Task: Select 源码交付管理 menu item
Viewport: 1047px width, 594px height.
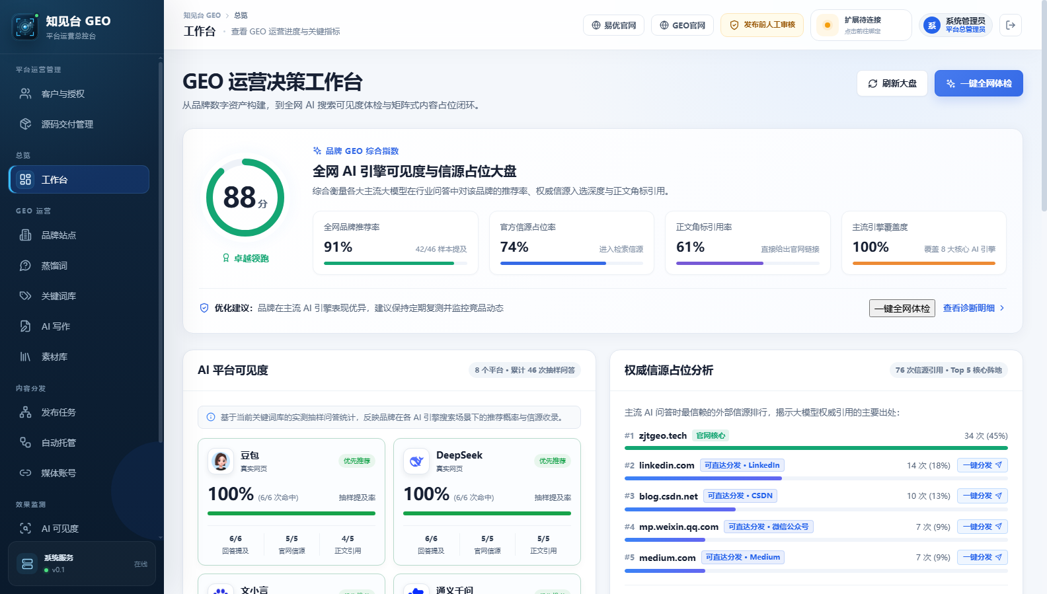Action: pyautogui.click(x=79, y=124)
